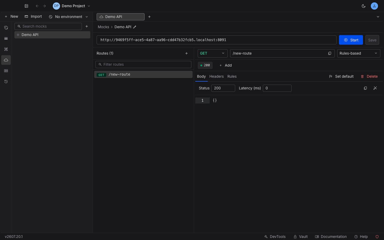Image resolution: width=384 pixels, height=240 pixels.
Task: Click version v2607.20.1 text
Action: click(x=14, y=237)
